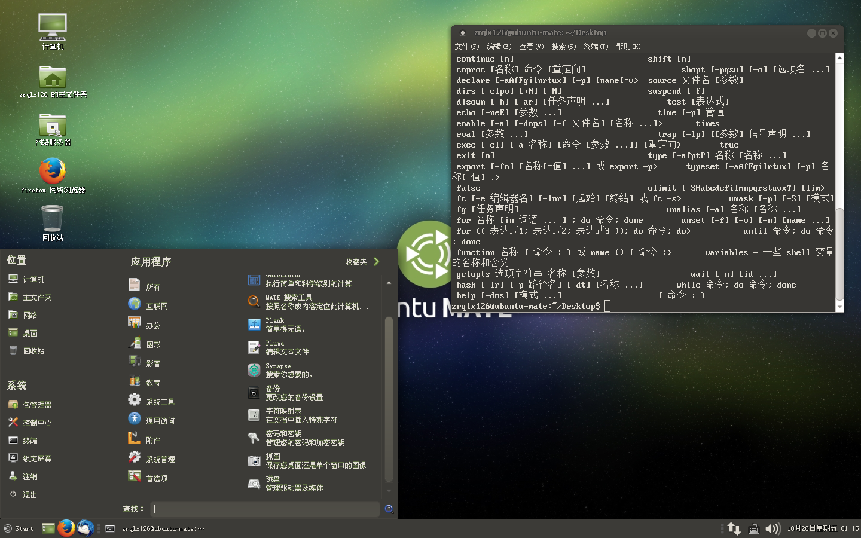This screenshot has width=861, height=538.
Task: Open 备份 backup settings
Action: click(x=286, y=393)
